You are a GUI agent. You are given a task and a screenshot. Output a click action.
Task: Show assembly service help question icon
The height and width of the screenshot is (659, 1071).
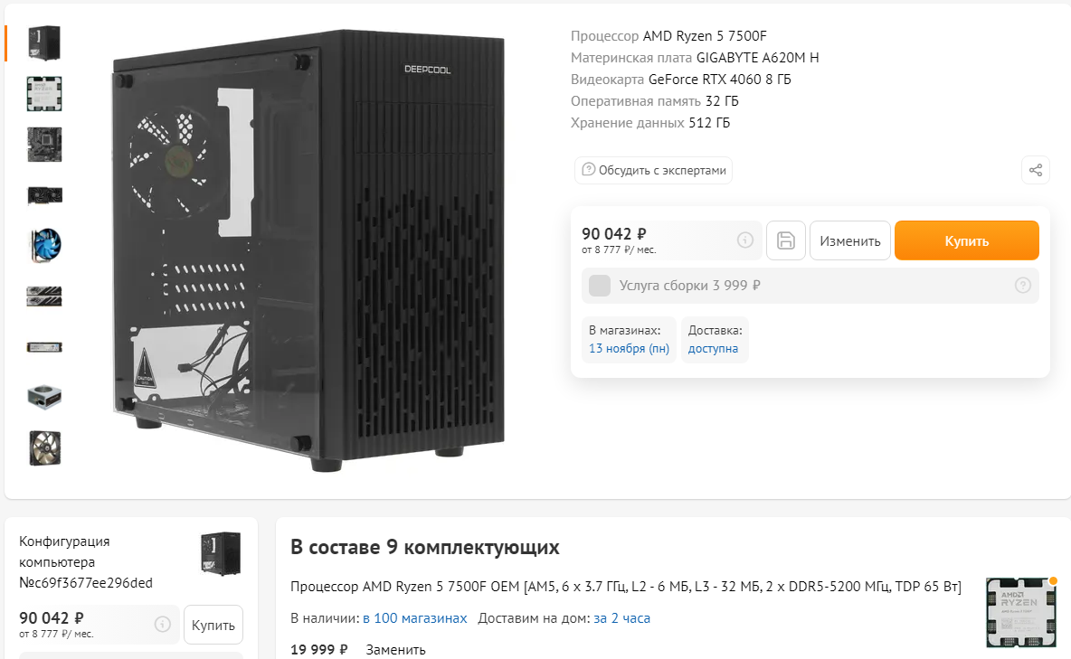pos(1022,286)
